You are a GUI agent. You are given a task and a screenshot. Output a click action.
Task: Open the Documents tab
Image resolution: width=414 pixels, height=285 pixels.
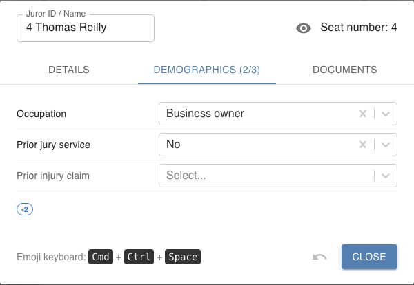point(344,70)
